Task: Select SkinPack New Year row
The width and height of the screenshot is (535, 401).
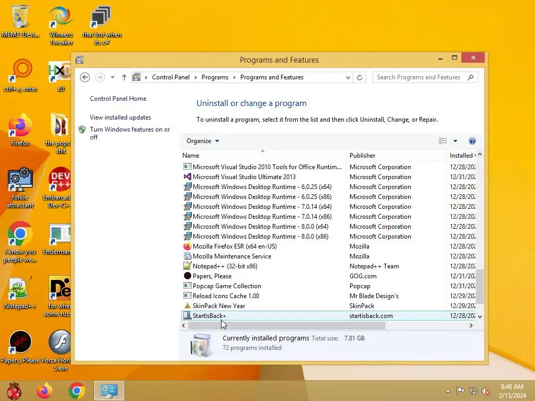Action: [328, 305]
